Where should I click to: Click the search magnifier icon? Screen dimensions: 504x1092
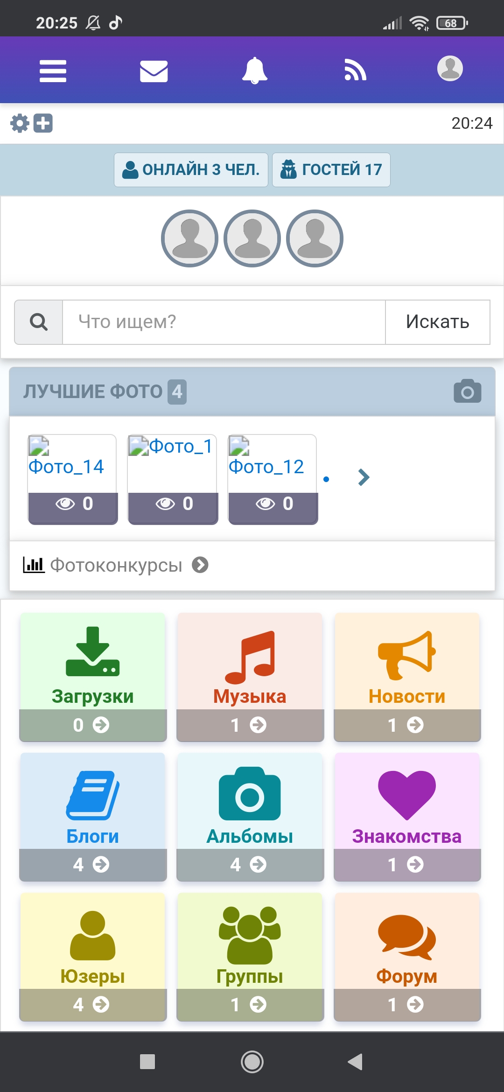39,322
